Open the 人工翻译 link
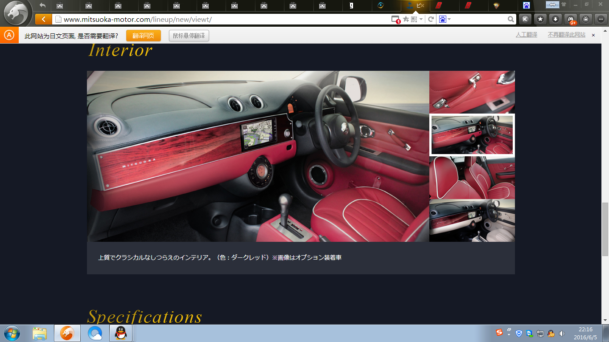This screenshot has height=342, width=609. click(x=527, y=35)
